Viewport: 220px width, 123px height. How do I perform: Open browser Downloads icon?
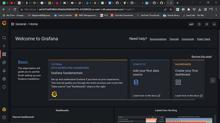pos(200,9)
